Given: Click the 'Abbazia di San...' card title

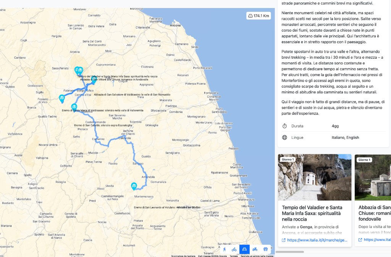Looking at the screenshot, I should 375,213.
